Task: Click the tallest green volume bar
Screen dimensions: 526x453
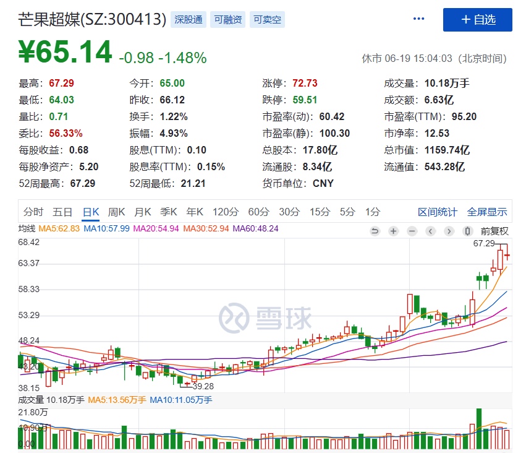Action: point(478,428)
